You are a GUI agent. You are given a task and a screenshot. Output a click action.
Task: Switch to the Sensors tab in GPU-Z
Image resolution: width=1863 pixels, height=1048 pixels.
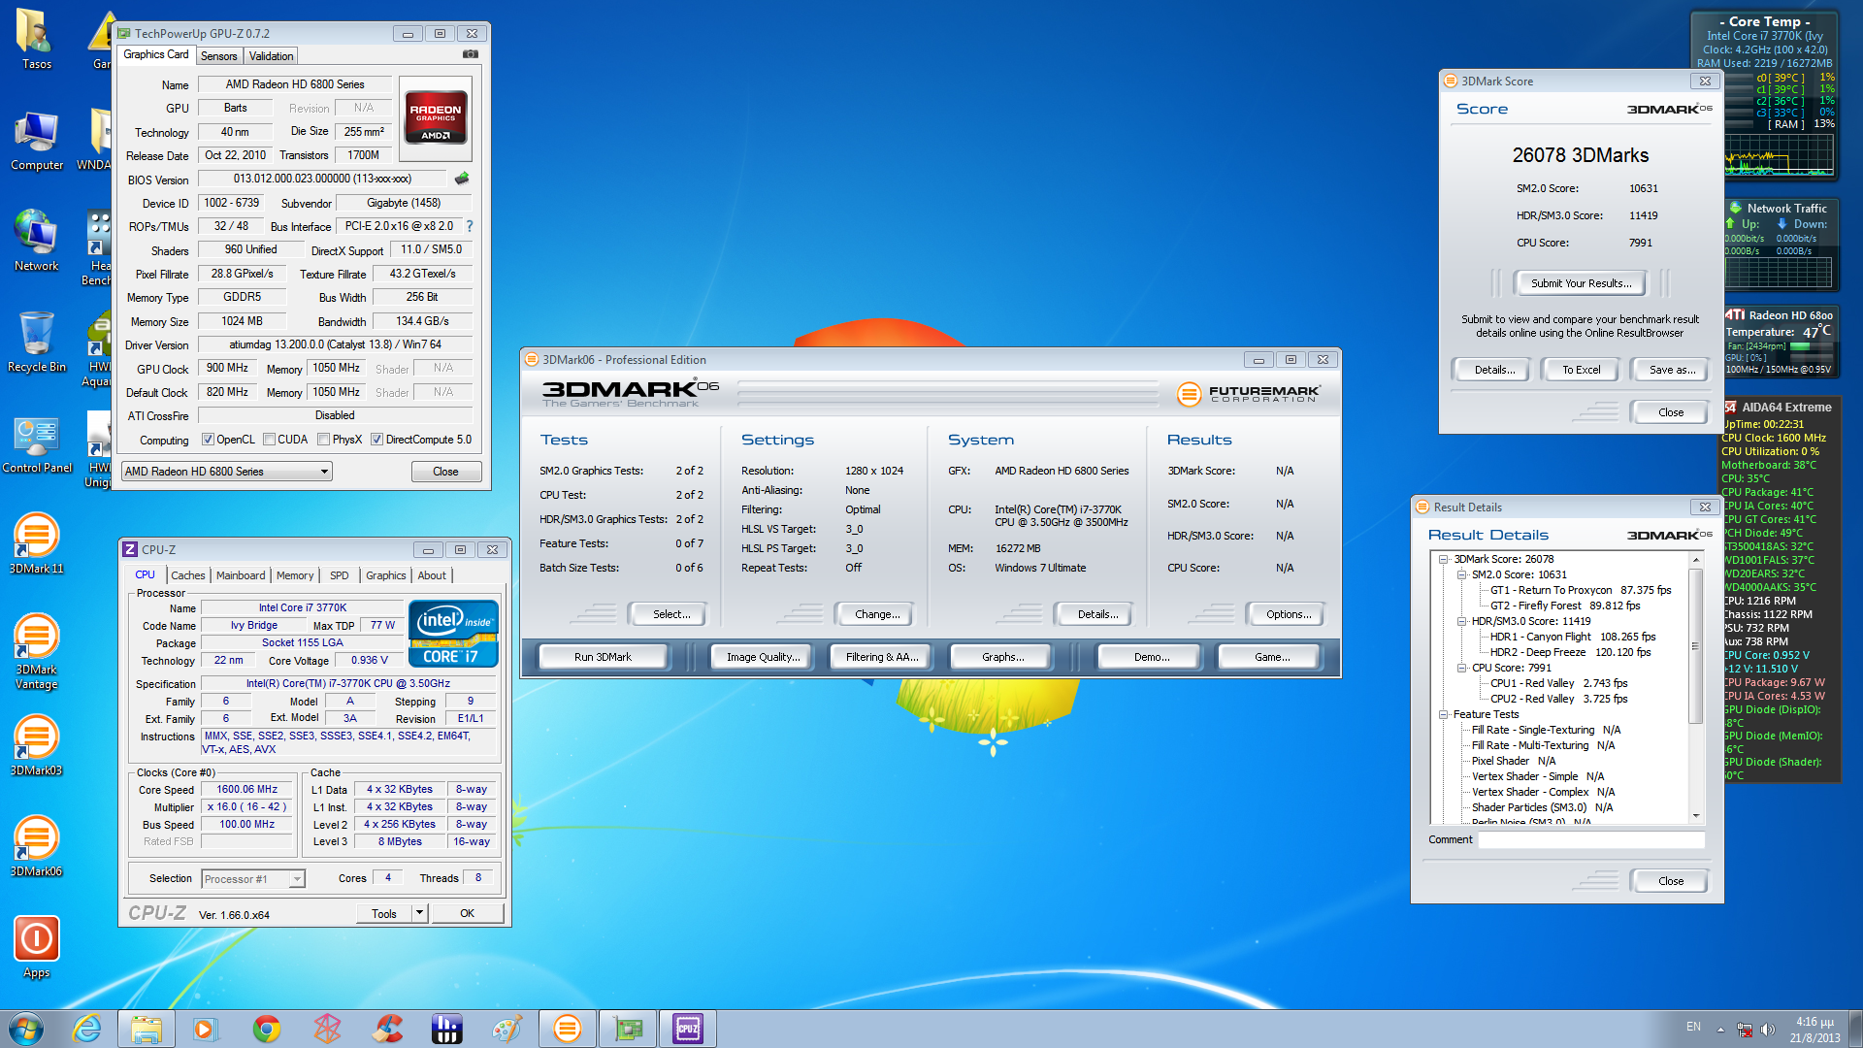coord(218,56)
